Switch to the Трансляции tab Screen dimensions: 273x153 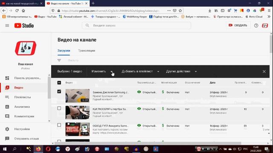87,51
